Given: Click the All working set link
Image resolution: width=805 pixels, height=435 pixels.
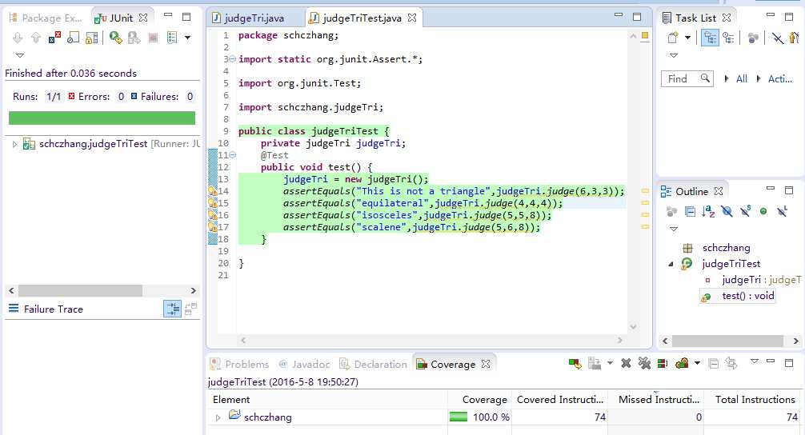Looking at the screenshot, I should point(741,79).
